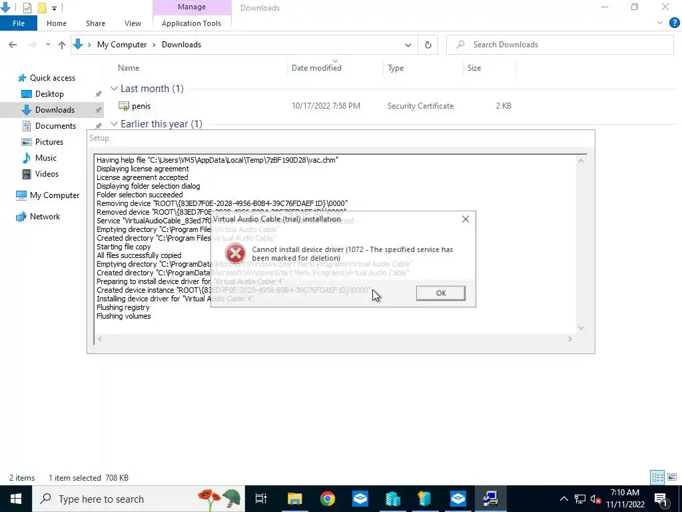Click the red error icon in the dialog
This screenshot has width=682, height=512.
(x=235, y=253)
